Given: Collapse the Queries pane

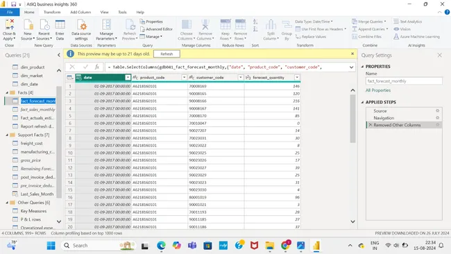Looking at the screenshot, I should (x=59, y=55).
